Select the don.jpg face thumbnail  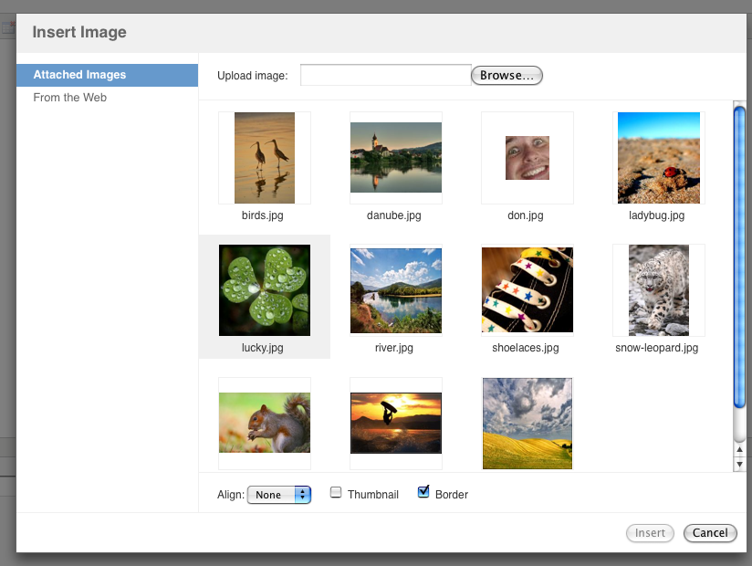pos(527,158)
